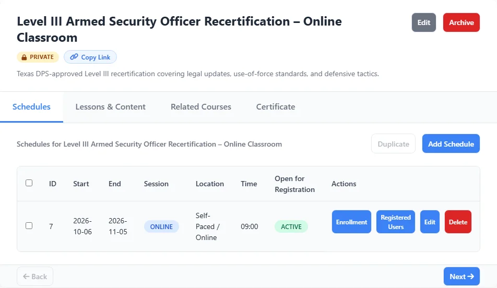Image resolution: width=497 pixels, height=288 pixels.
Task: Click the lock icon in PRIVATE badge
Action: [24, 57]
